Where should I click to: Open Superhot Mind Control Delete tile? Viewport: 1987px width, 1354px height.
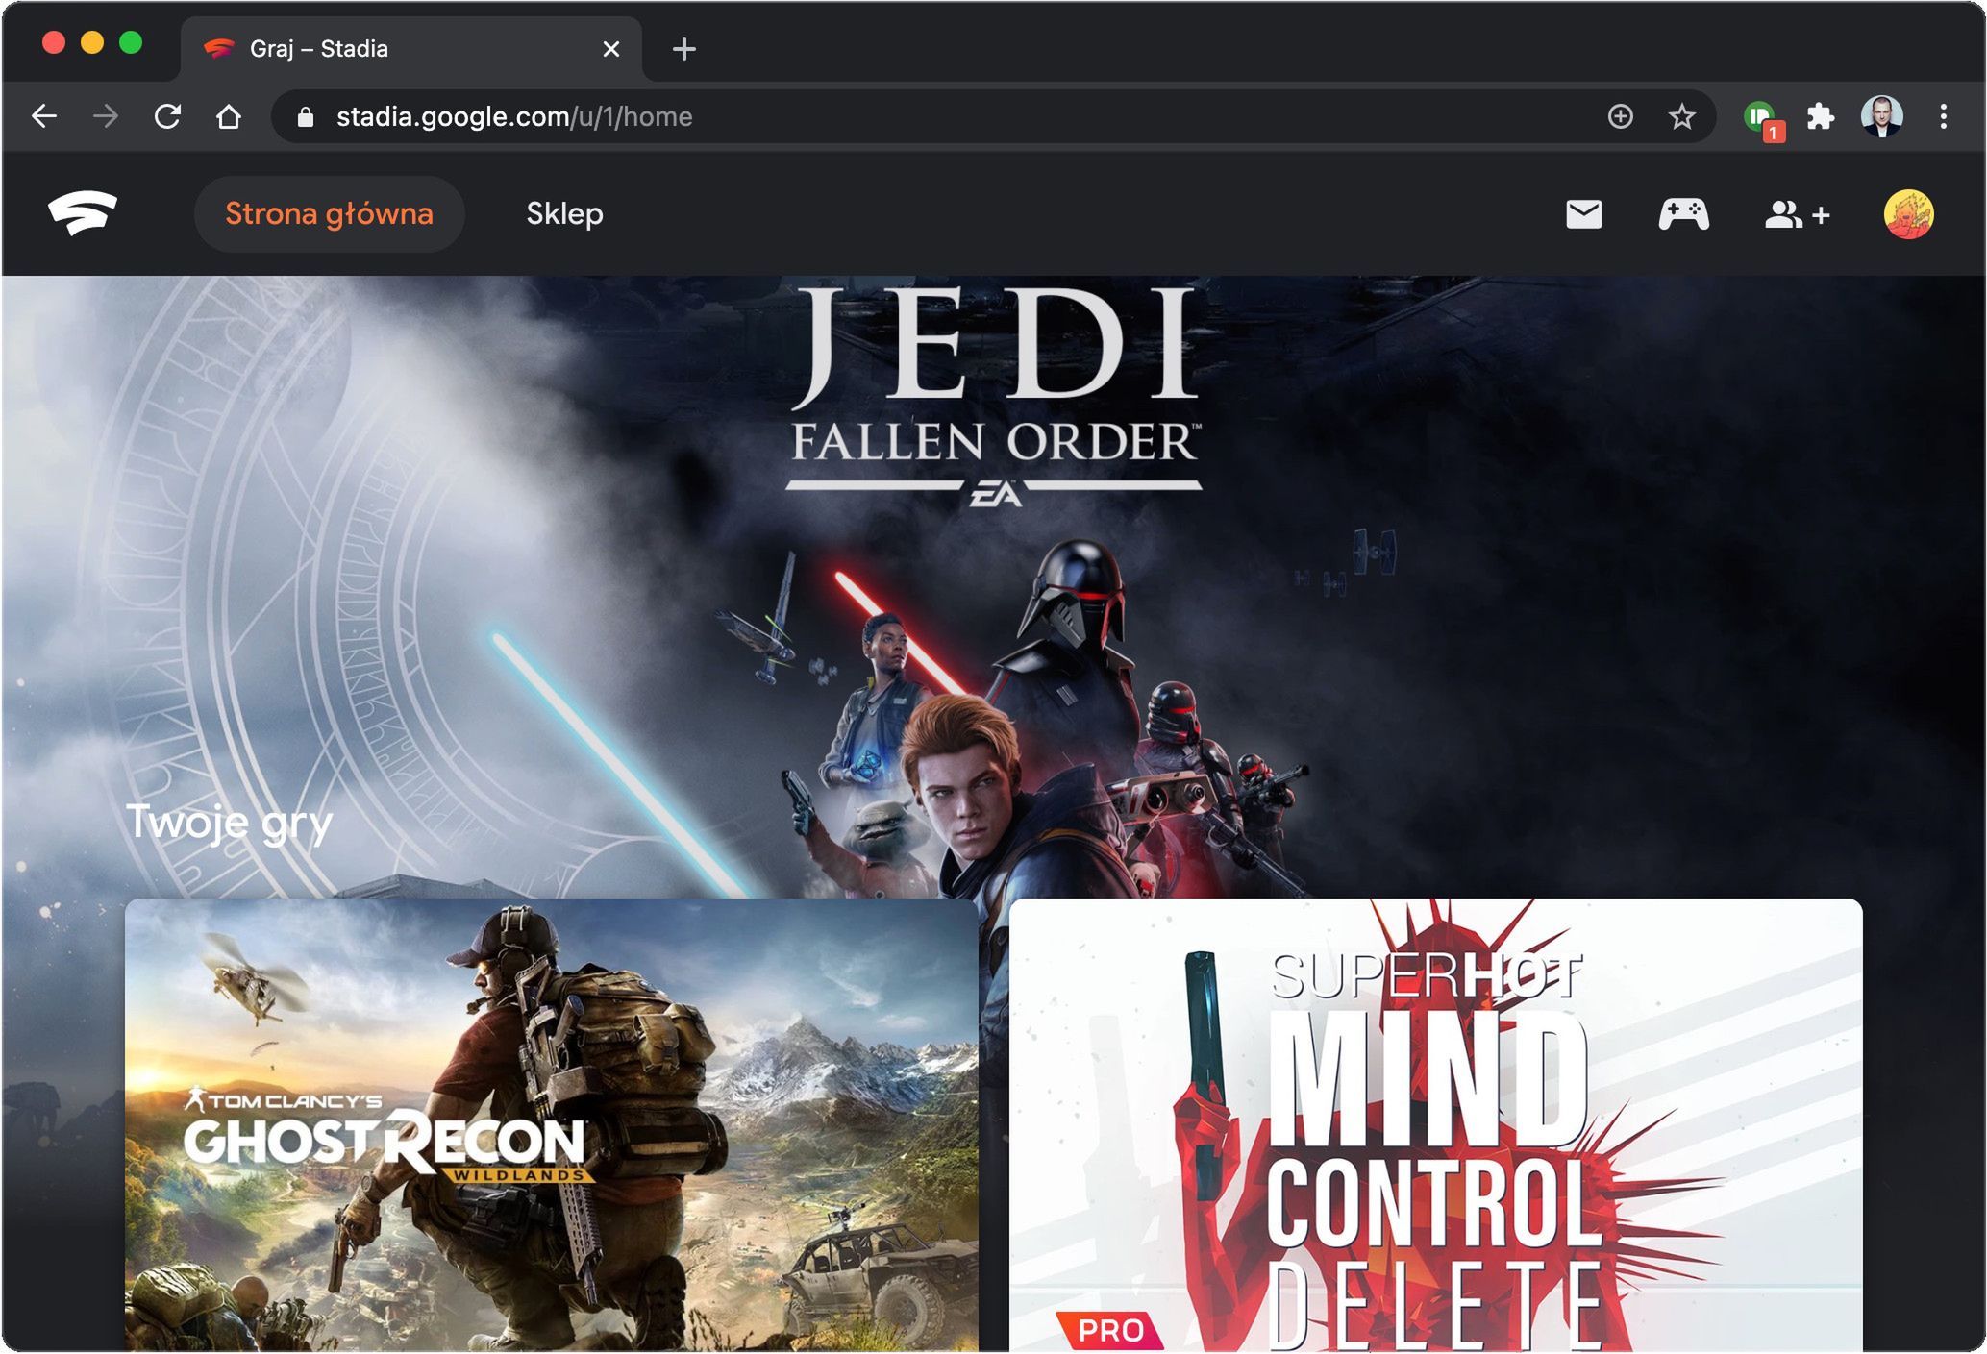1434,1124
